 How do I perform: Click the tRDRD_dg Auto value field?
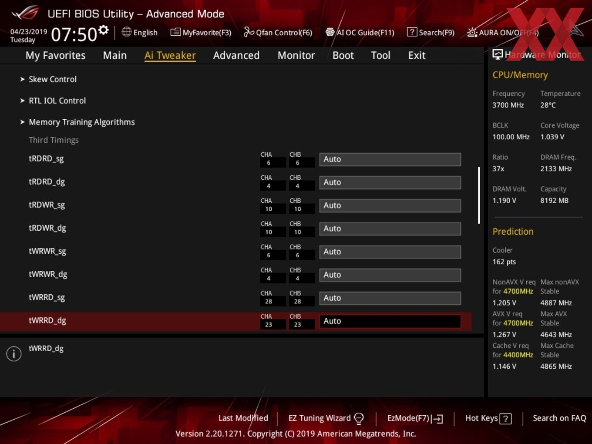tap(390, 182)
